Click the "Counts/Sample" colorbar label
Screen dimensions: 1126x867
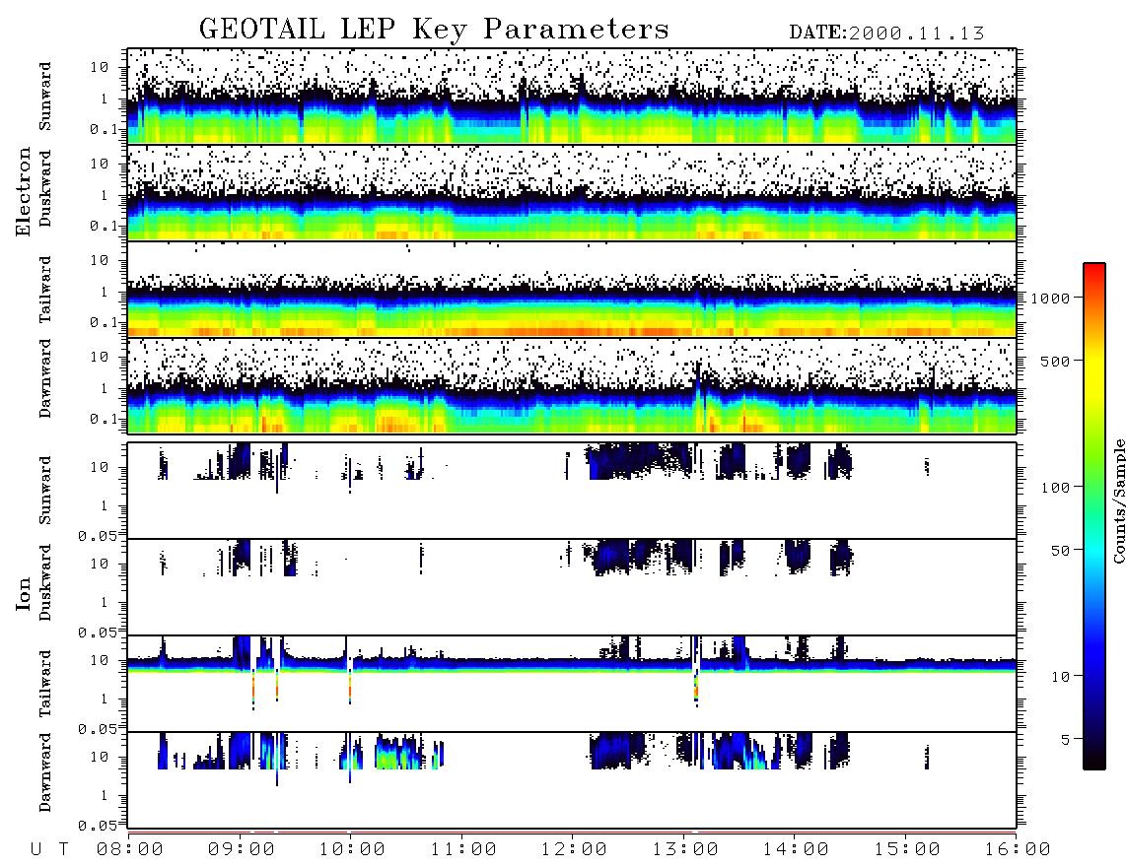tap(1118, 500)
